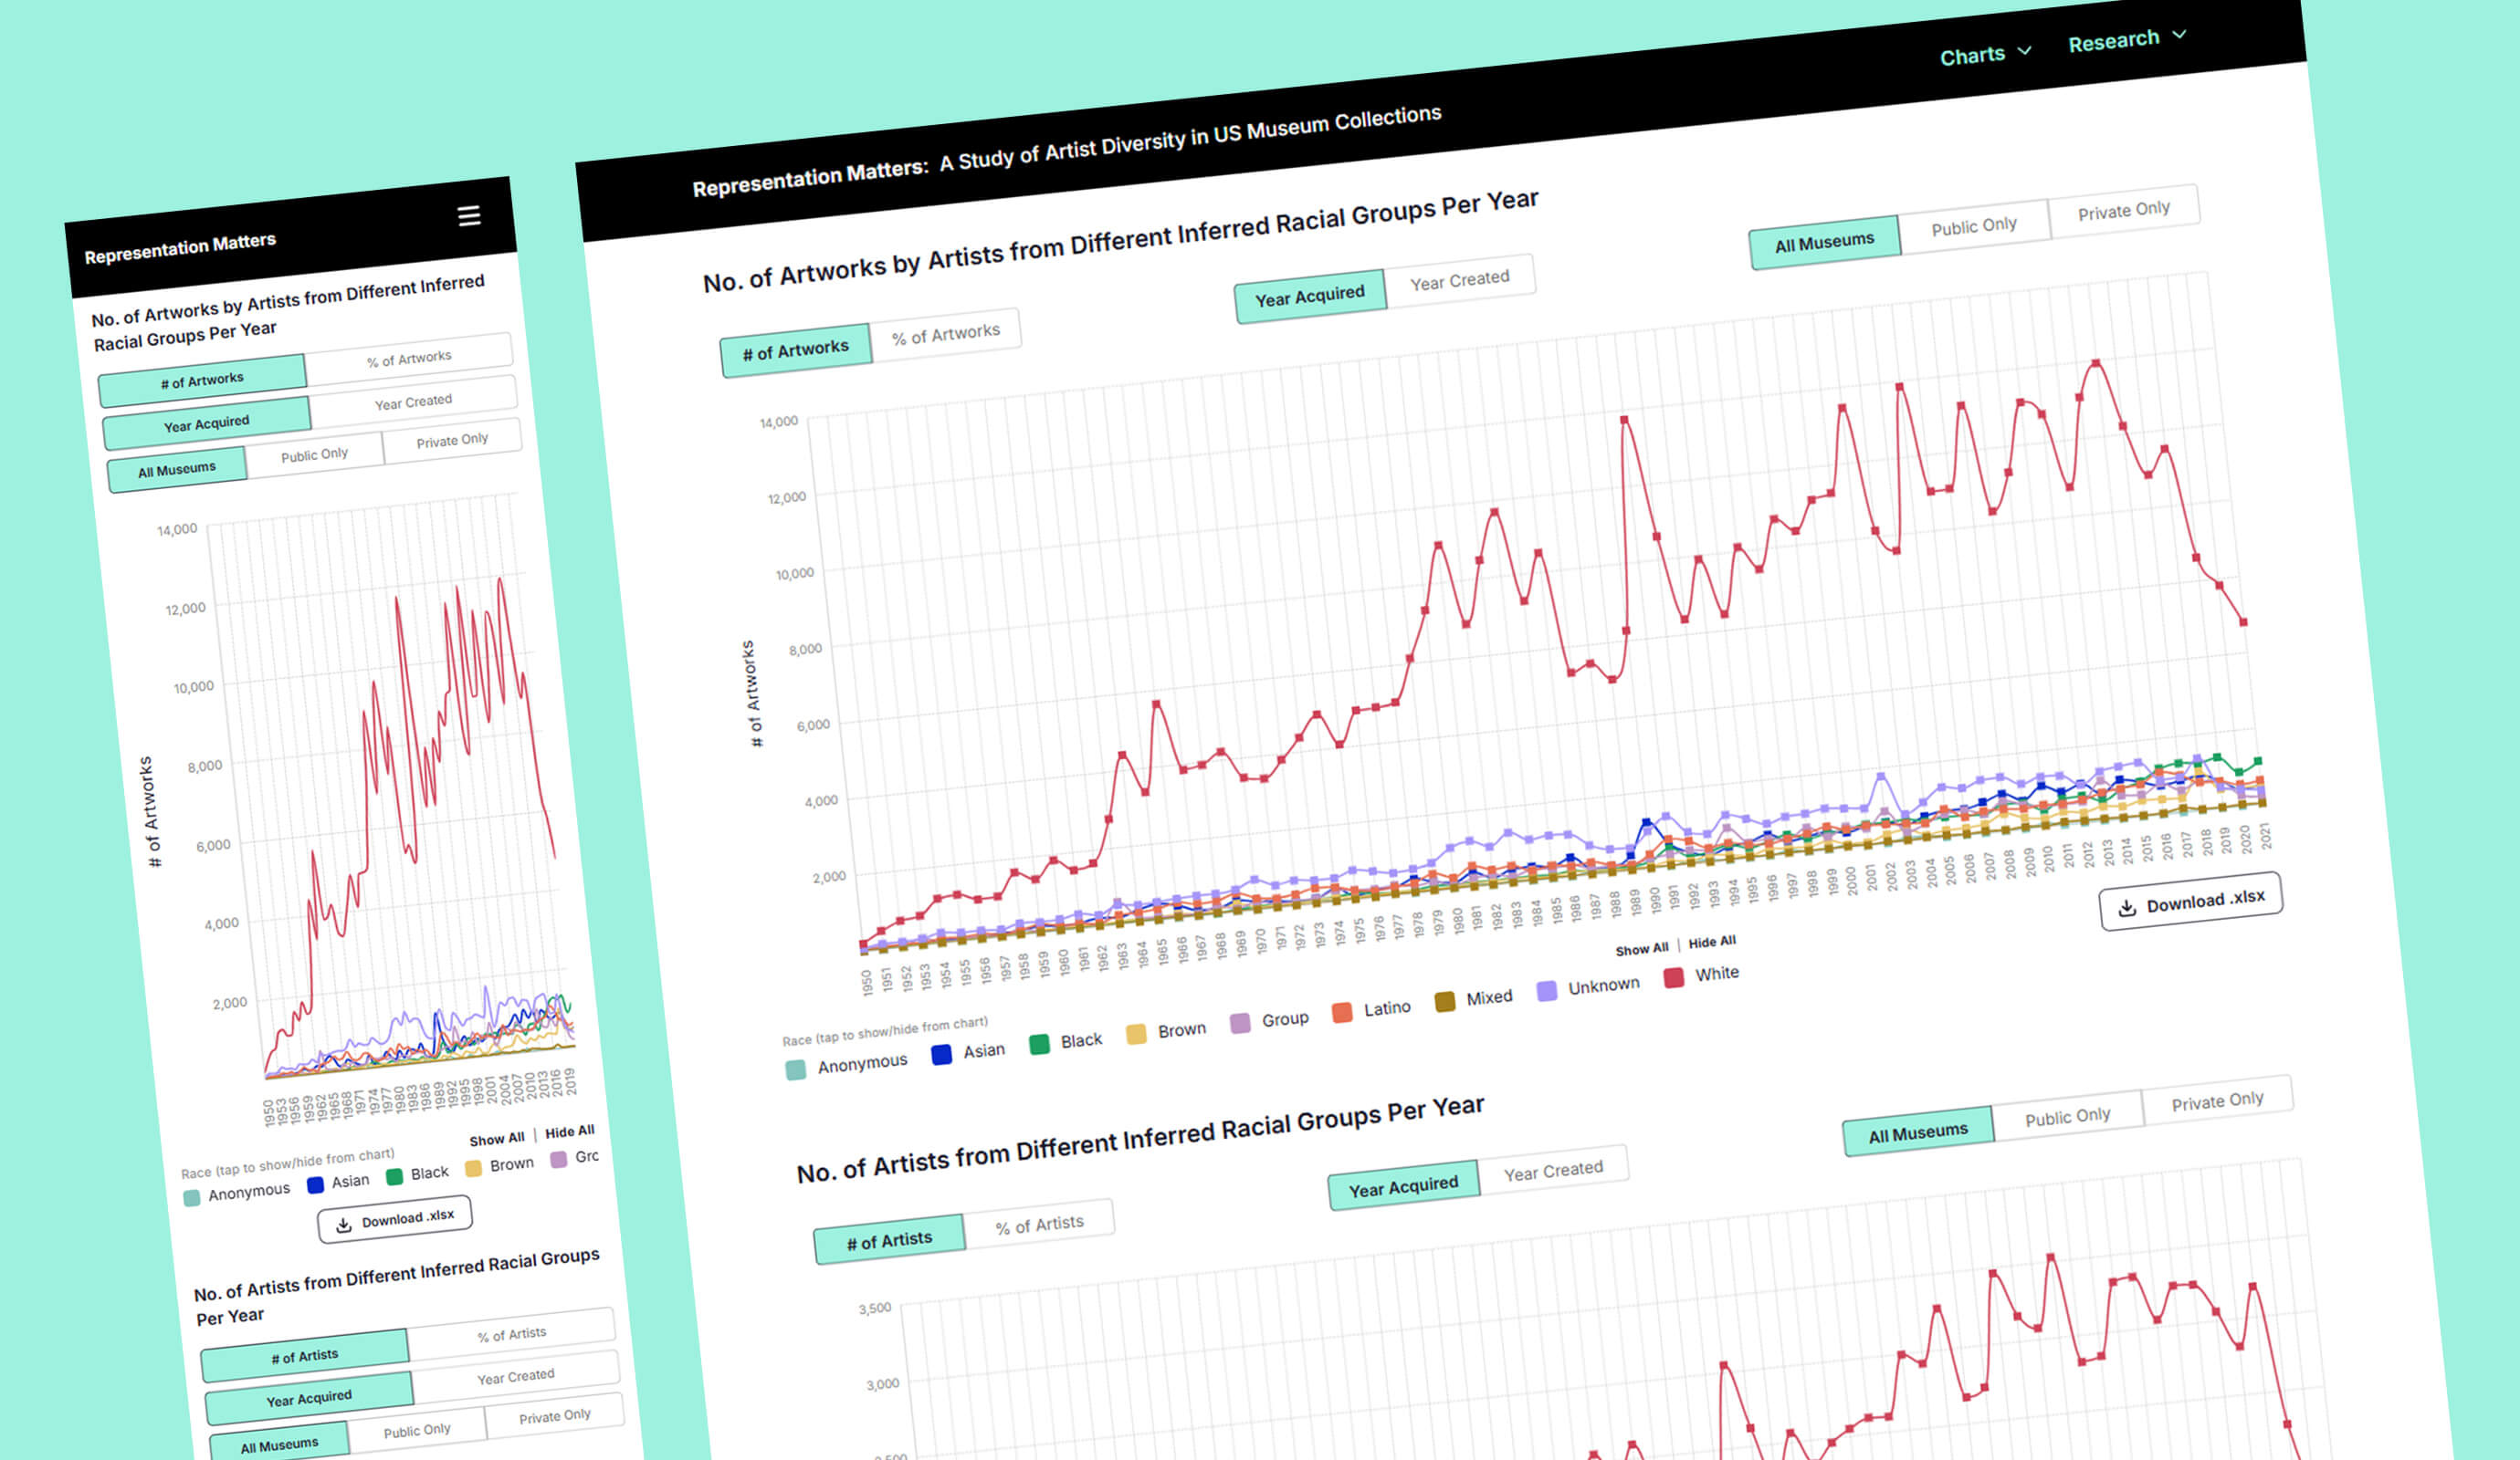Viewport: 2520px width, 1460px height.
Task: Toggle the Latino legend square marker
Action: tap(1342, 1012)
